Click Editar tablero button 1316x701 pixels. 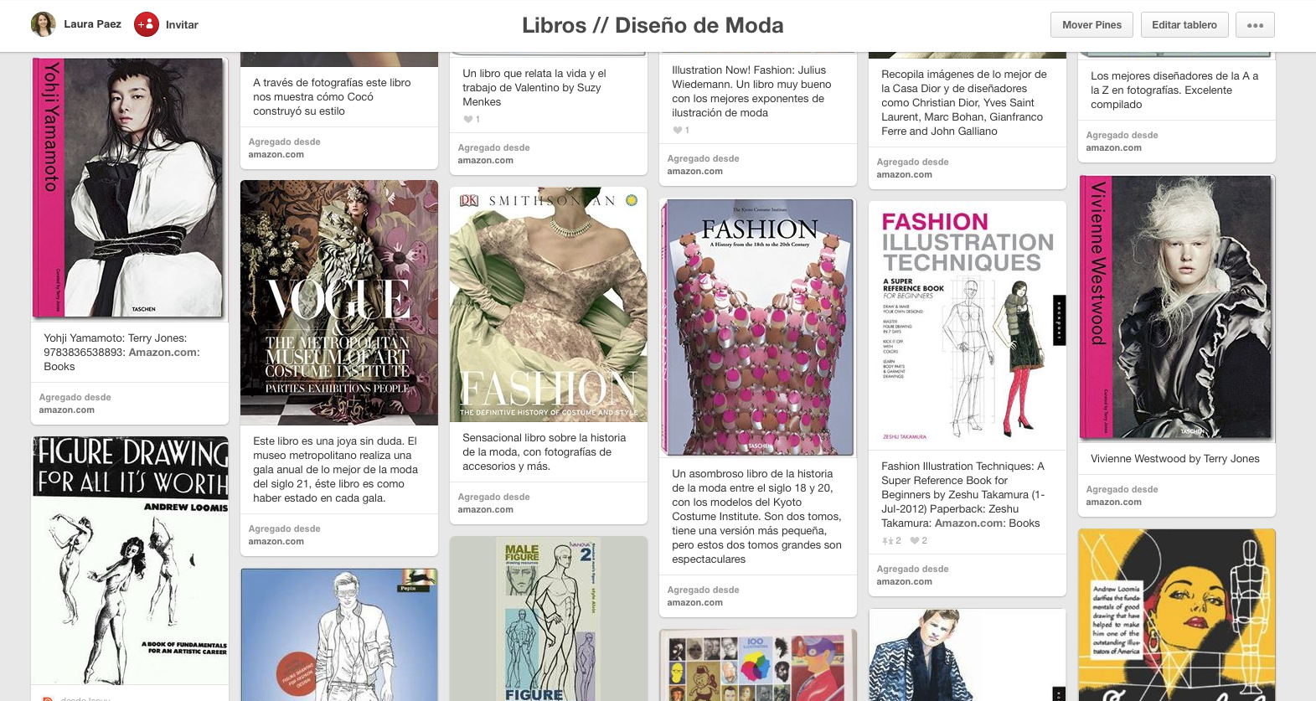tap(1184, 25)
